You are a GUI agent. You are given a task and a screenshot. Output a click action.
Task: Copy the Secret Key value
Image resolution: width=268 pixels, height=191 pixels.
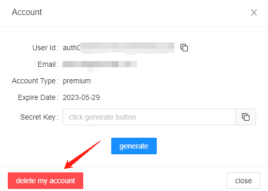point(246,117)
